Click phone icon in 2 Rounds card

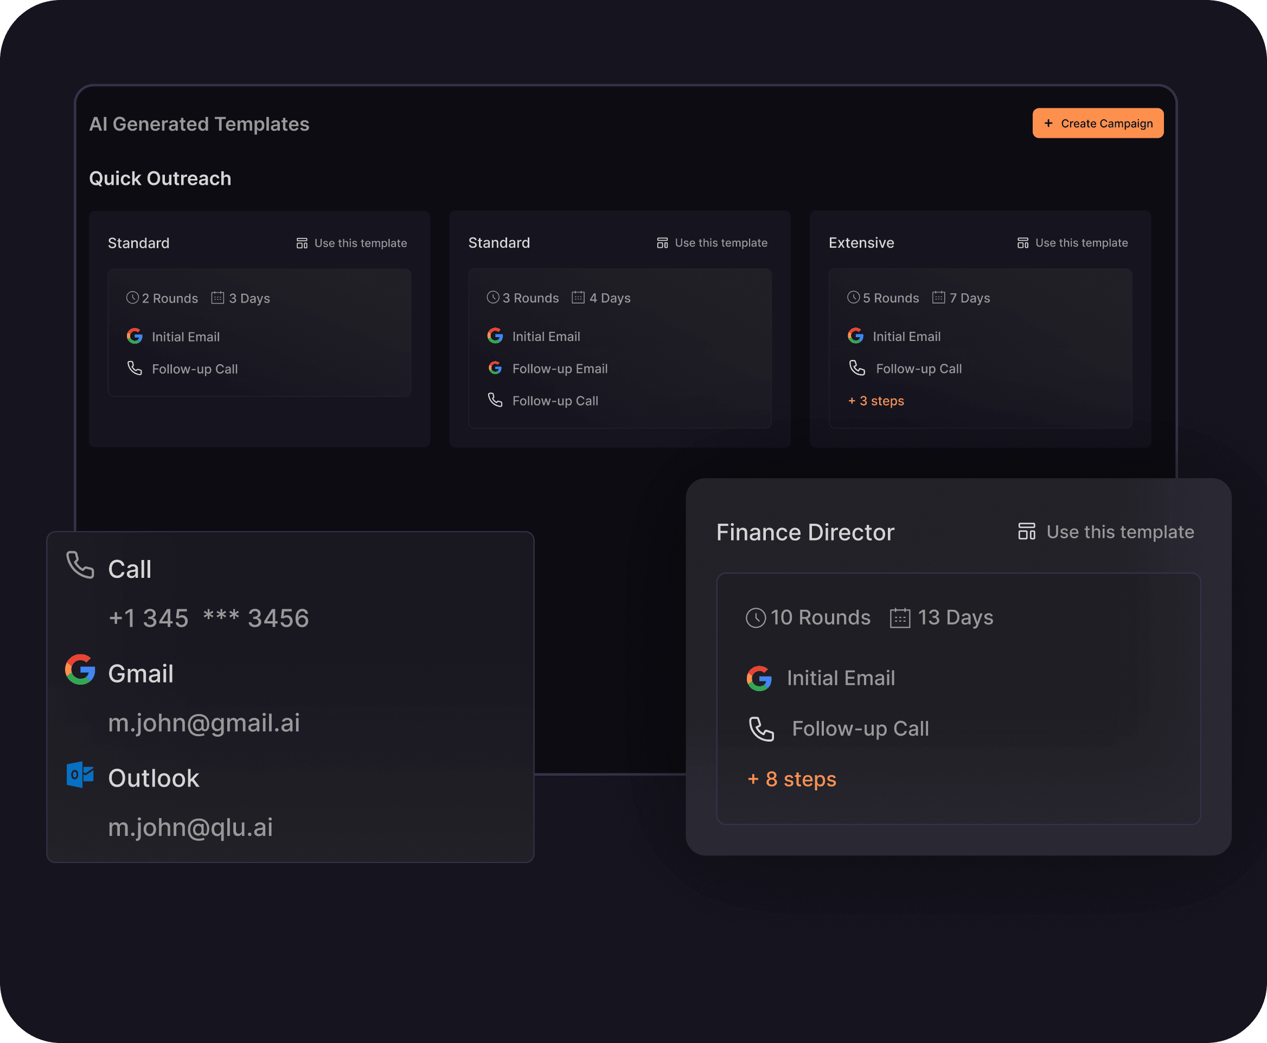[135, 368]
